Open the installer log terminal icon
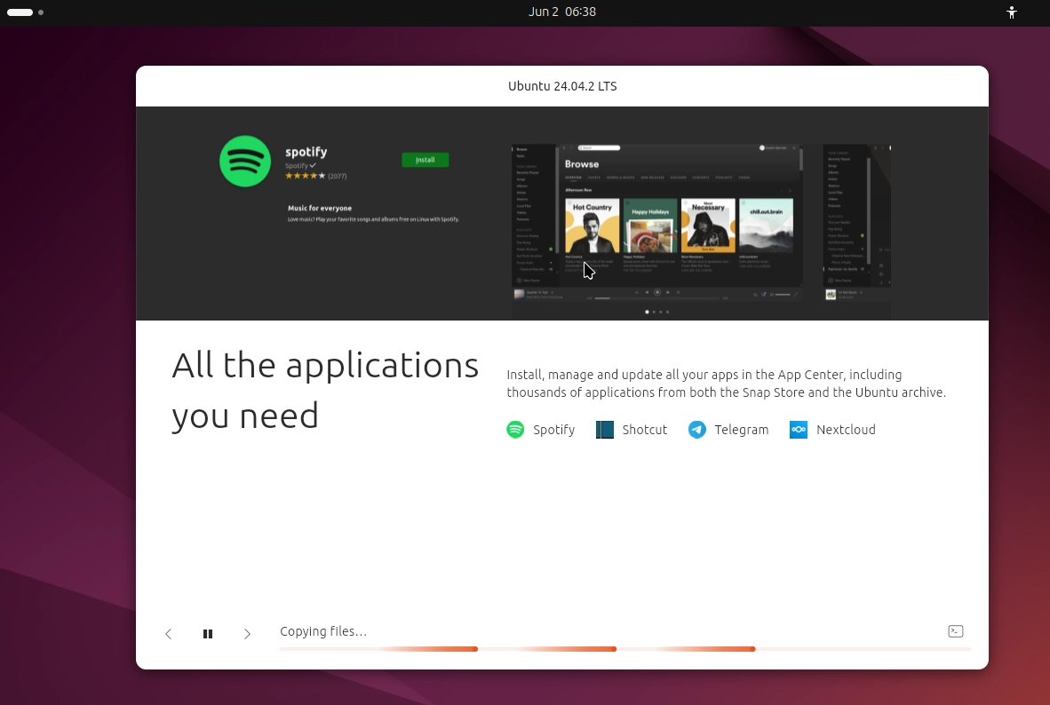This screenshot has height=705, width=1050. 956,631
